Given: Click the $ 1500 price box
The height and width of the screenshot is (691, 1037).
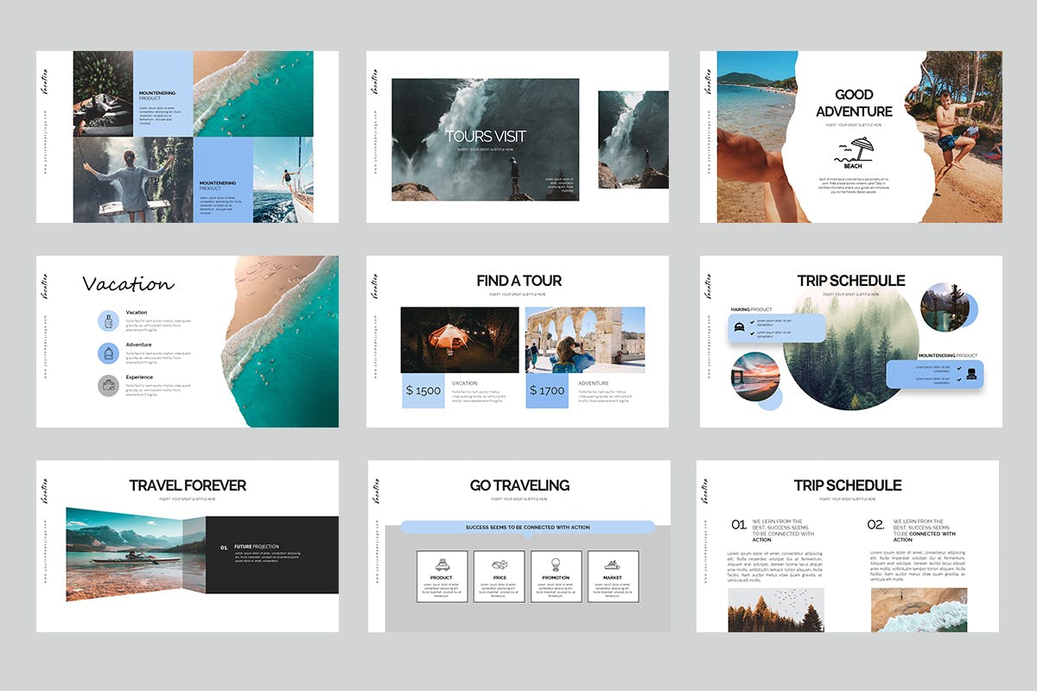Looking at the screenshot, I should pos(423,390).
